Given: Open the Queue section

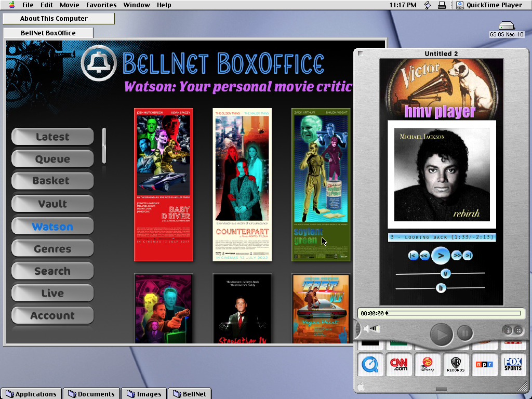Looking at the screenshot, I should [52, 159].
